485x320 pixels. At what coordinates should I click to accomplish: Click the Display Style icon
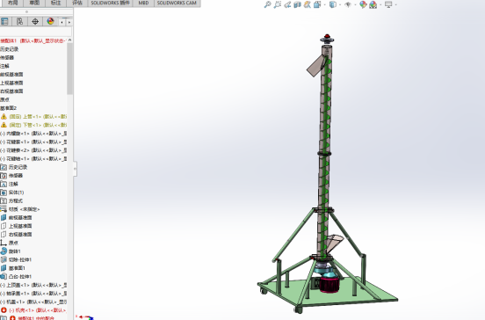(x=332, y=4)
